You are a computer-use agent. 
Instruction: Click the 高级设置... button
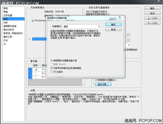[x=103, y=84]
